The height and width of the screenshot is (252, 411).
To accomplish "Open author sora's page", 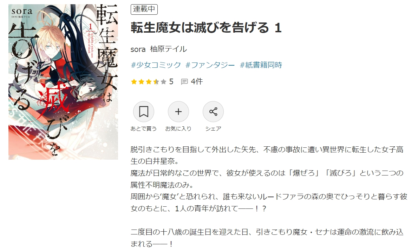I will [x=138, y=49].
